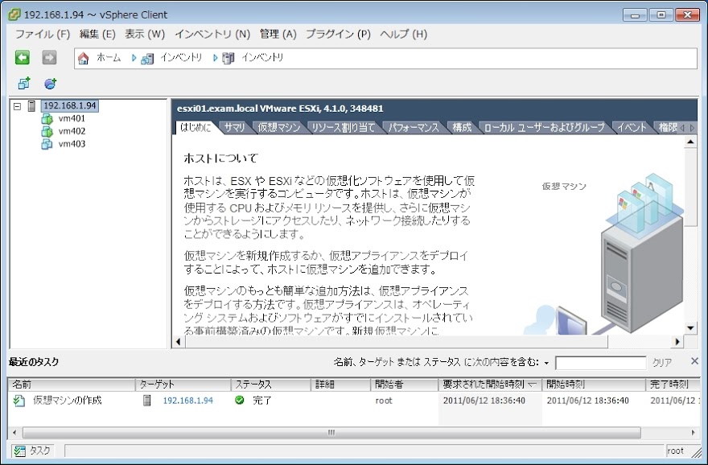Switch to ローカル ユーザーおよびグループ tab
This screenshot has width=708, height=465.
coord(544,128)
